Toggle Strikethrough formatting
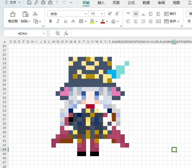 coord(73,21)
